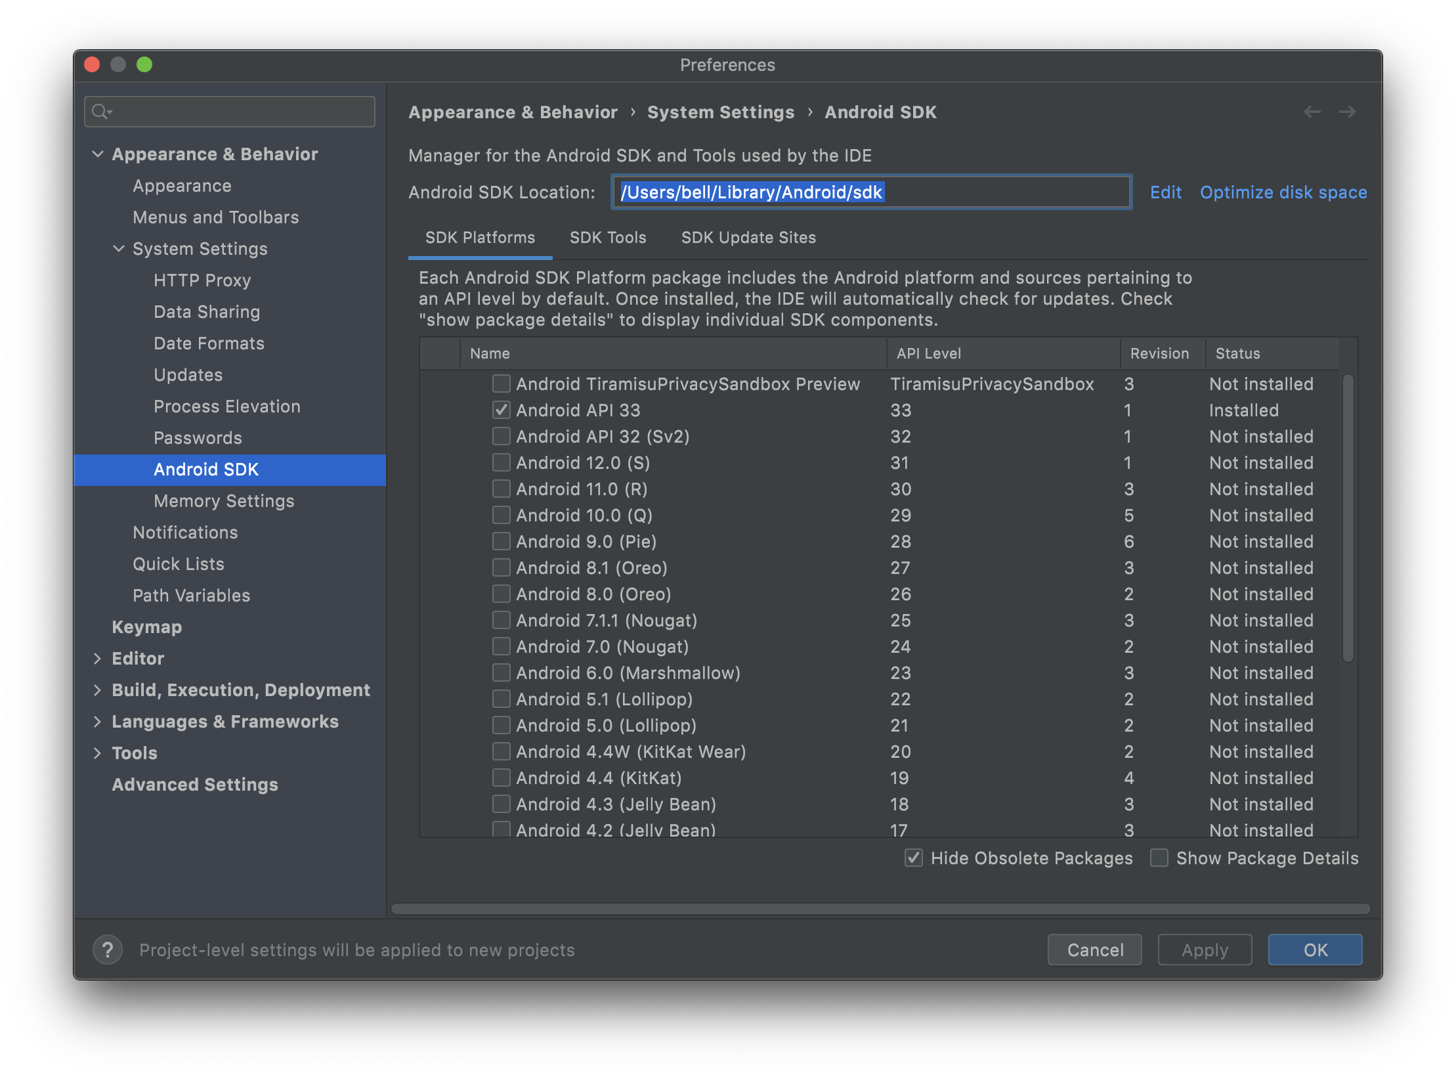Screen dimensions: 1456x1077
Task: Click the settings search field
Action: point(230,112)
